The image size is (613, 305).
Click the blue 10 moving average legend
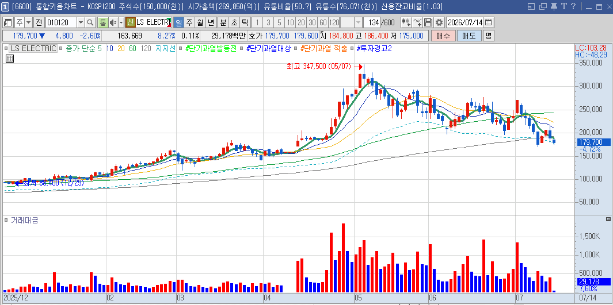tap(109, 49)
